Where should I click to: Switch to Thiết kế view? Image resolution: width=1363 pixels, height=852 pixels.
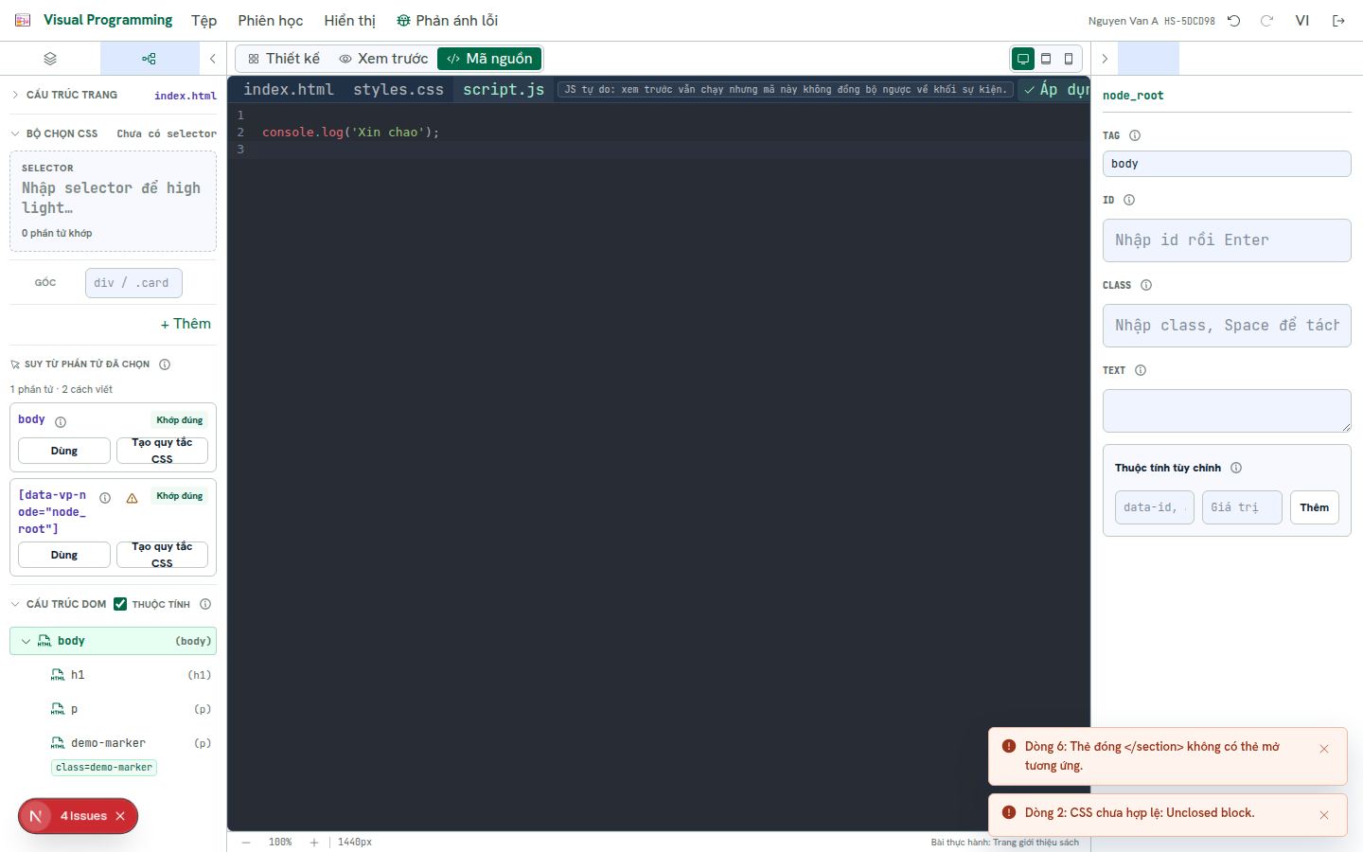click(x=284, y=59)
